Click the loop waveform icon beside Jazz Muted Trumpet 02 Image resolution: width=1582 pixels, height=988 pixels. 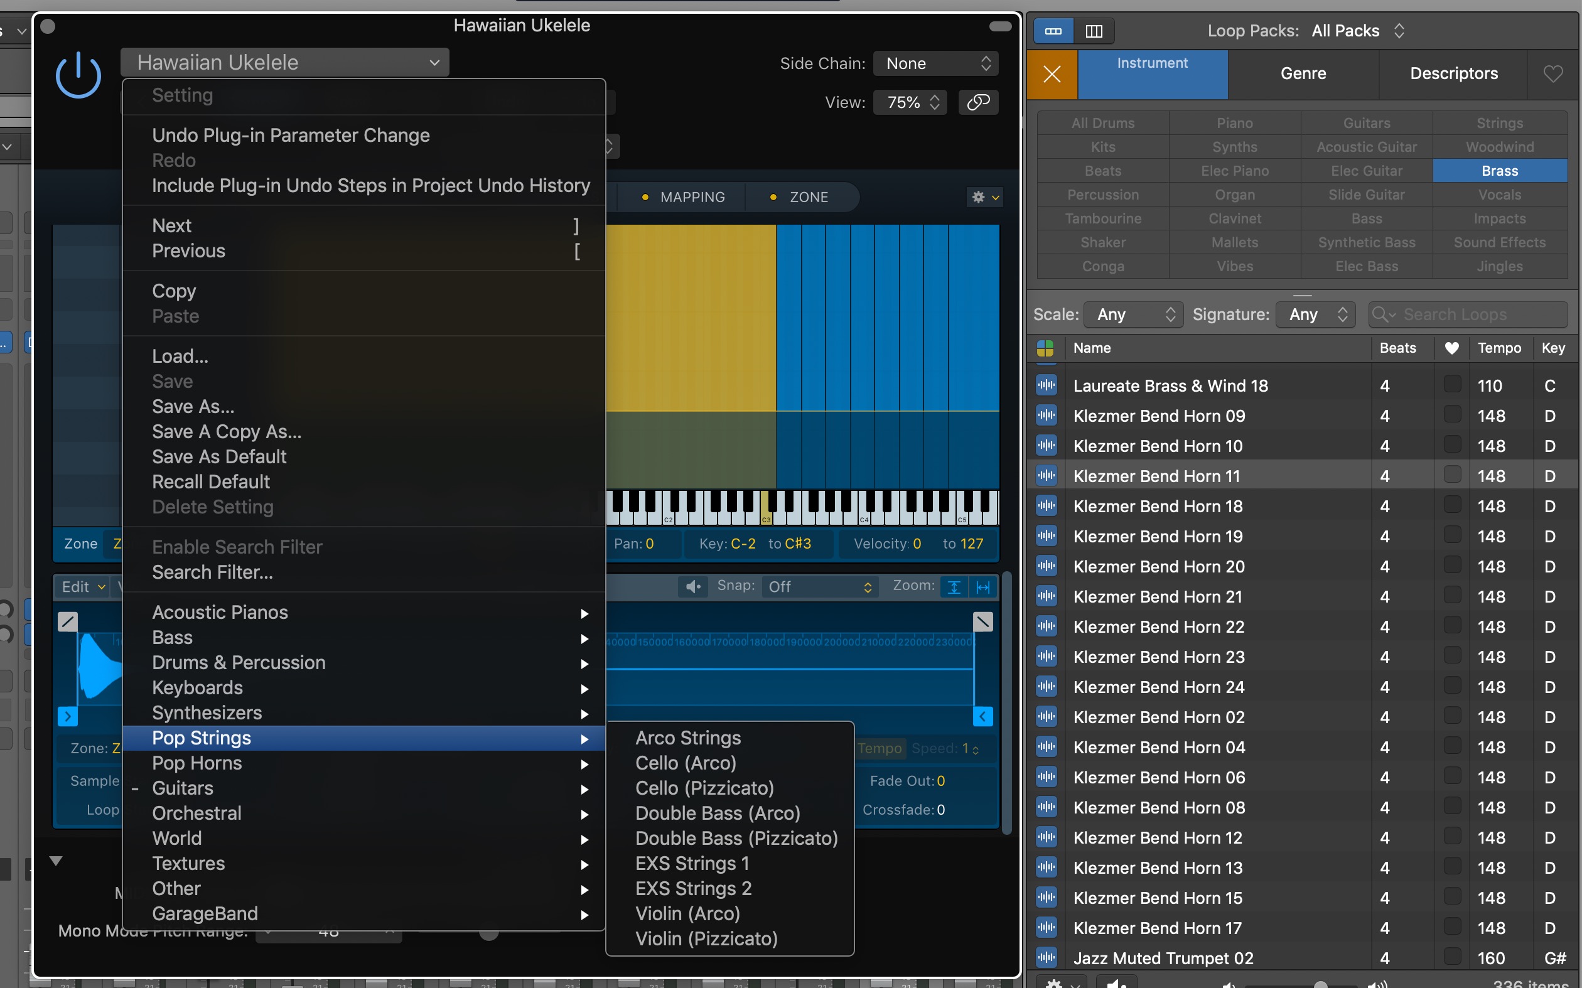coord(1046,957)
